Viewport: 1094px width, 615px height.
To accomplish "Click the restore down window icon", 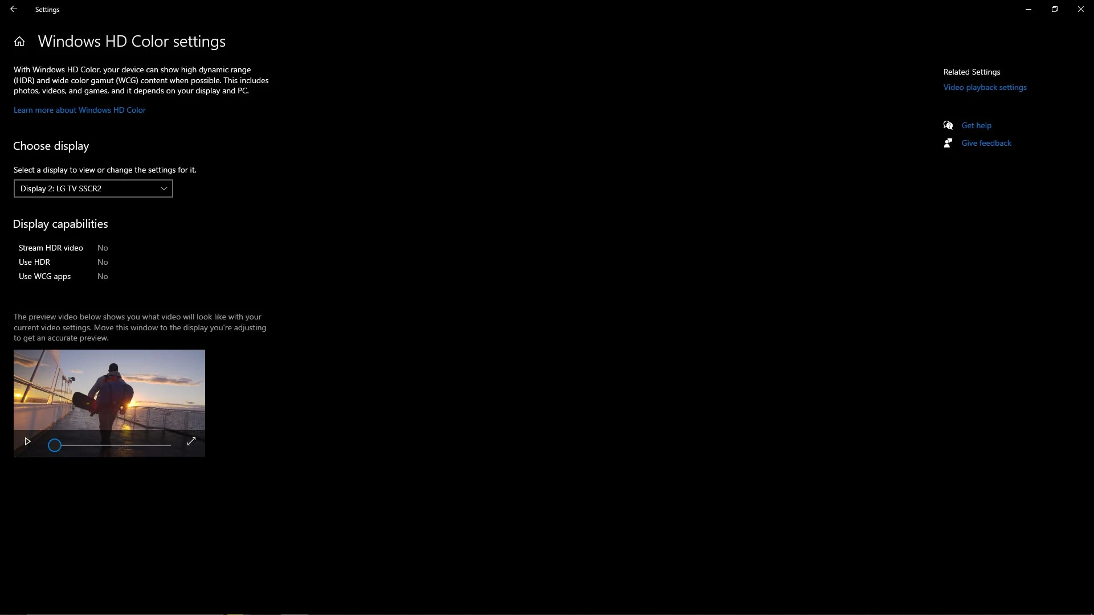I will coord(1054,9).
